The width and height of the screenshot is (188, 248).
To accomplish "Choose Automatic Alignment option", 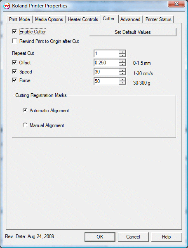I will (25, 110).
